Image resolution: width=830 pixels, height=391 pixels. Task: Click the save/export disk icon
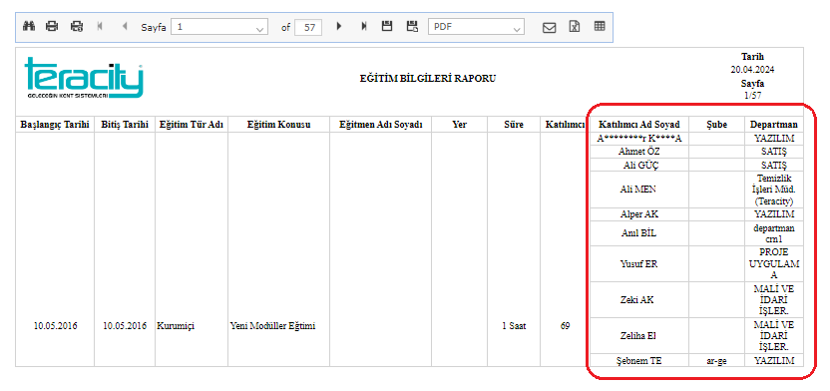(387, 26)
